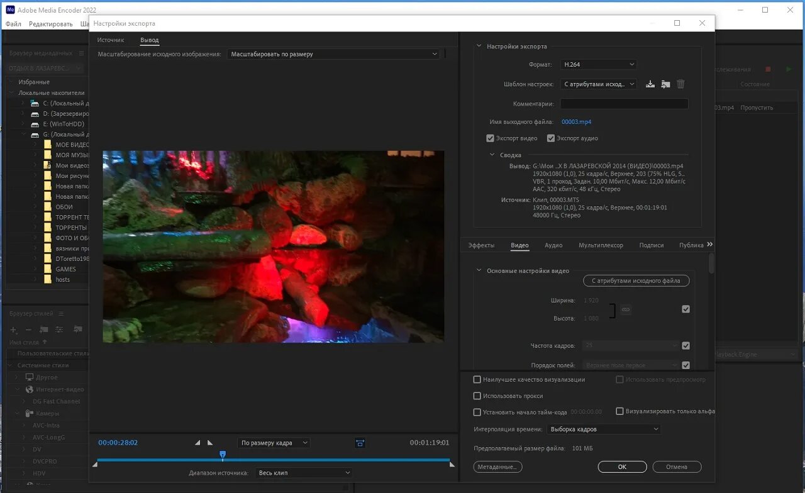
Task: Click the import preset folder icon
Action: click(x=665, y=84)
